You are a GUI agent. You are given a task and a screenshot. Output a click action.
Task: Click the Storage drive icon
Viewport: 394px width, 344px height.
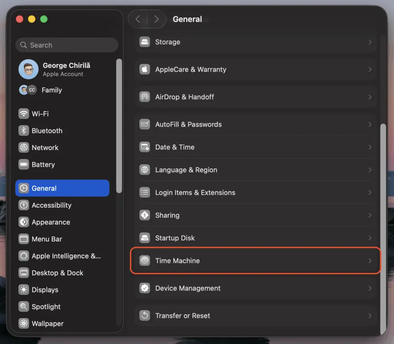[145, 42]
